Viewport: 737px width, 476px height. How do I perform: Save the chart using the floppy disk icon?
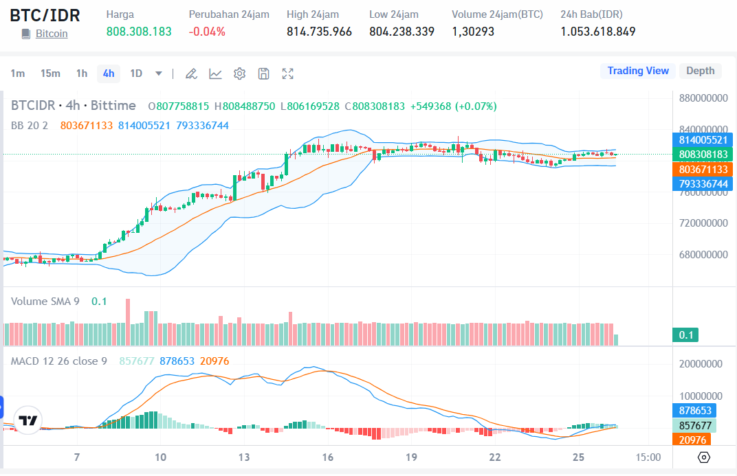coord(263,73)
